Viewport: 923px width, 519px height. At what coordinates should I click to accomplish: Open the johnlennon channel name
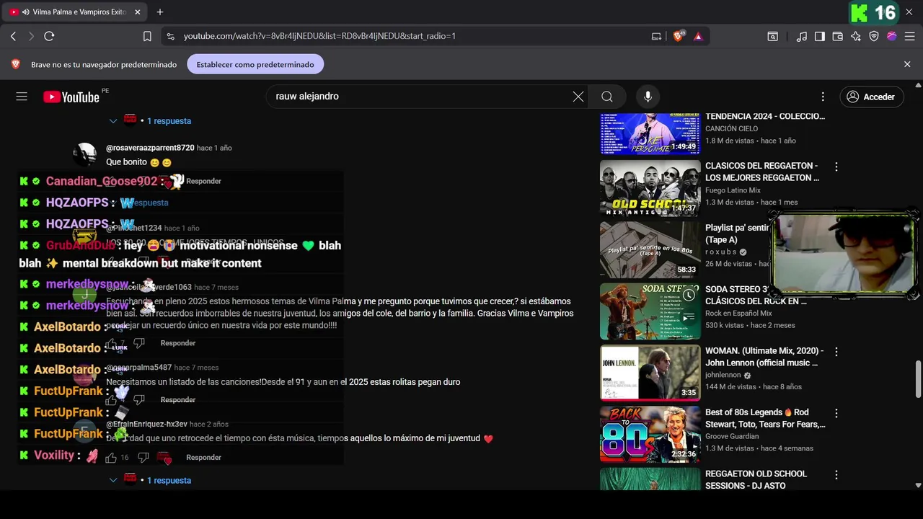click(x=723, y=375)
